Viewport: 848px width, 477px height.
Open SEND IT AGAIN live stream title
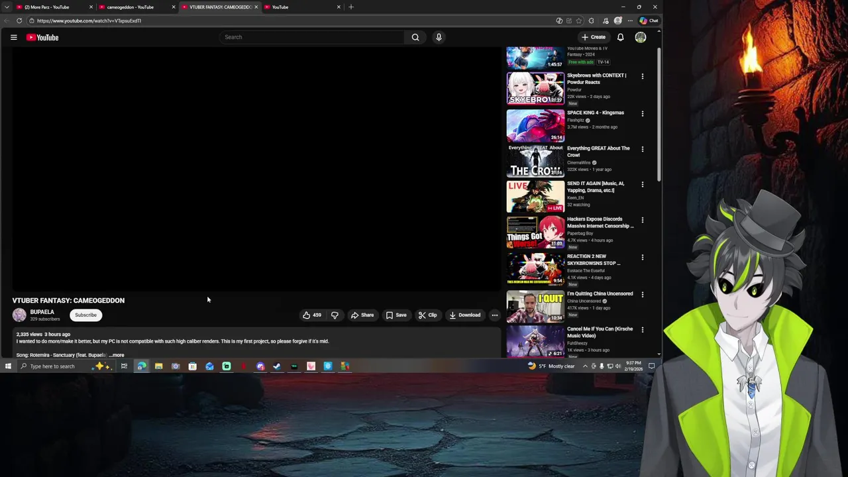596,187
